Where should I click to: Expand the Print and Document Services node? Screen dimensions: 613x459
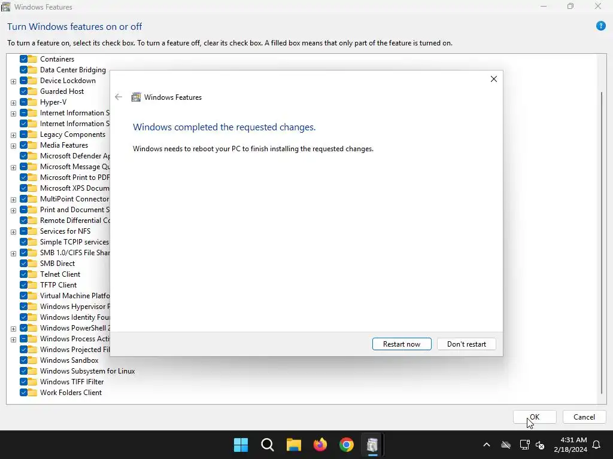coord(13,210)
